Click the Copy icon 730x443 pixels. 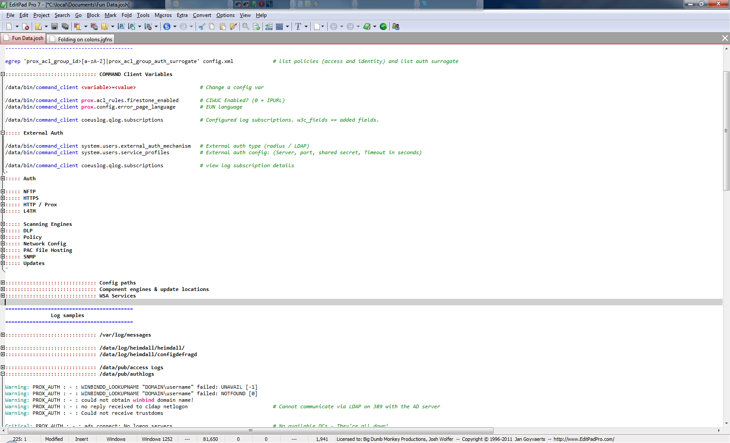(212, 26)
